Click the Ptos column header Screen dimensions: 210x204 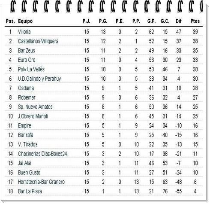(195, 21)
